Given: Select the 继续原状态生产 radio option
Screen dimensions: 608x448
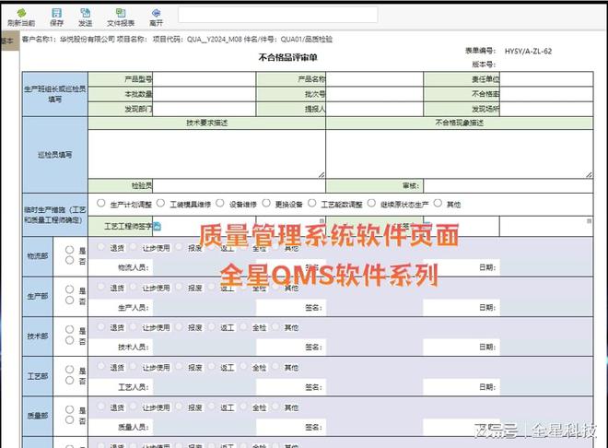Looking at the screenshot, I should tap(371, 203).
